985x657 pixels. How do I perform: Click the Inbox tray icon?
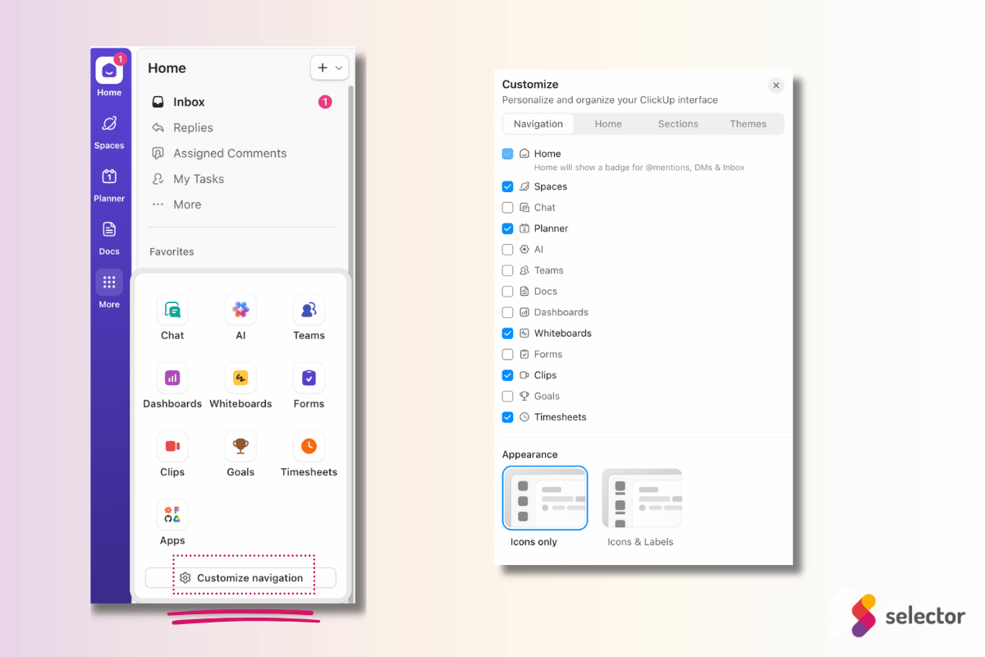[x=158, y=102]
